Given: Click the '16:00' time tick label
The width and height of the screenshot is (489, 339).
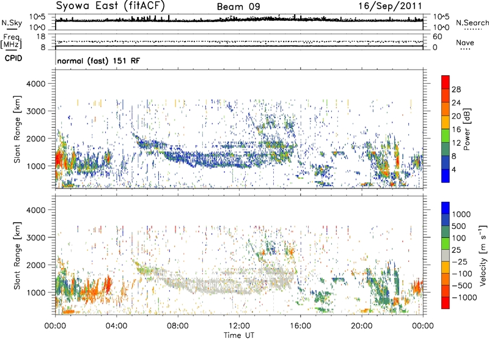Looking at the screenshot, I should coord(300,326).
